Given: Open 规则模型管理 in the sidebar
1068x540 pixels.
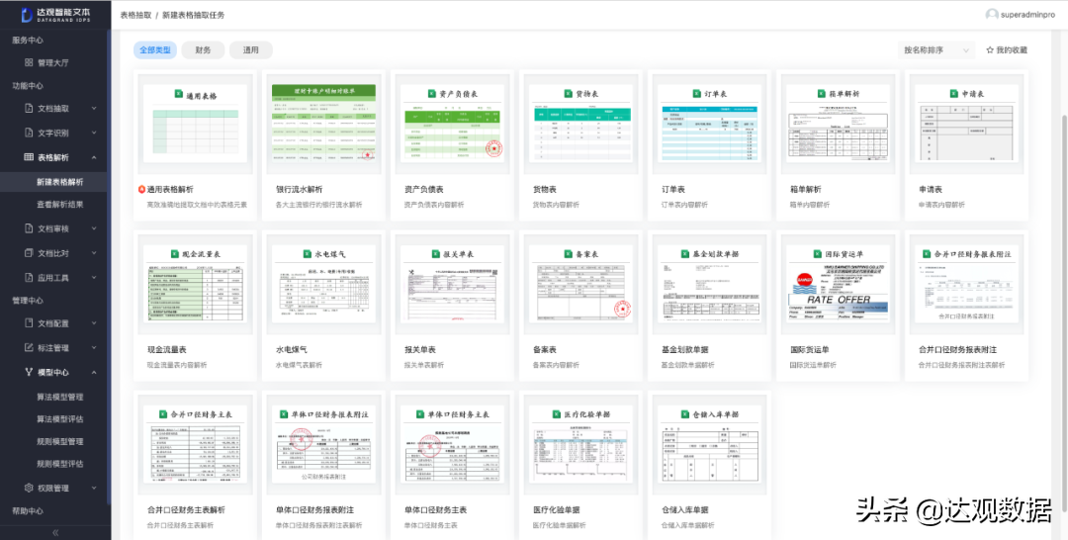Looking at the screenshot, I should click(60, 441).
